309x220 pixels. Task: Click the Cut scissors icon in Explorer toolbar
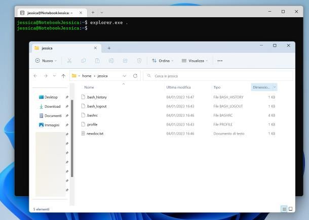click(x=69, y=61)
